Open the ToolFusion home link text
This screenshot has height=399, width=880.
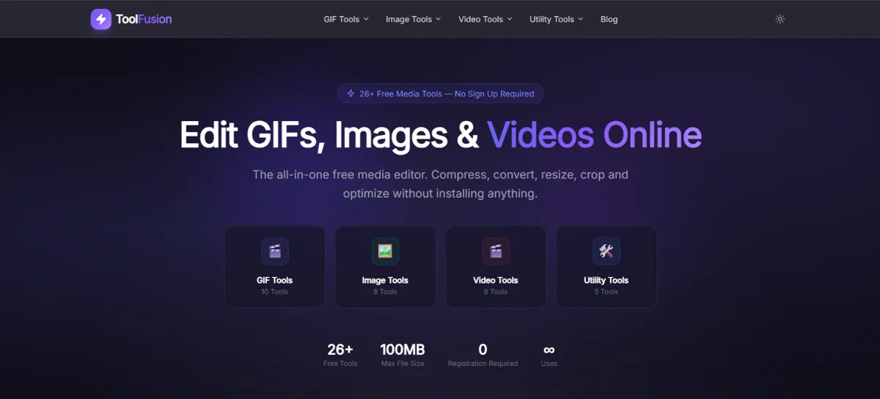[144, 19]
